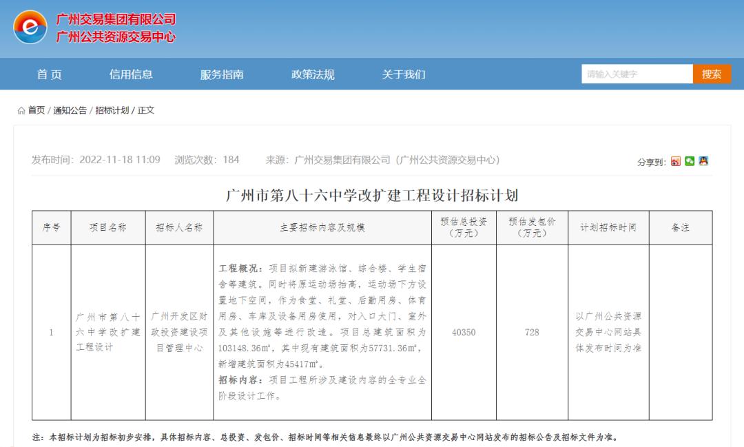Share the article to Sina Weibo
Screen dimensions: 744x447
coord(676,161)
